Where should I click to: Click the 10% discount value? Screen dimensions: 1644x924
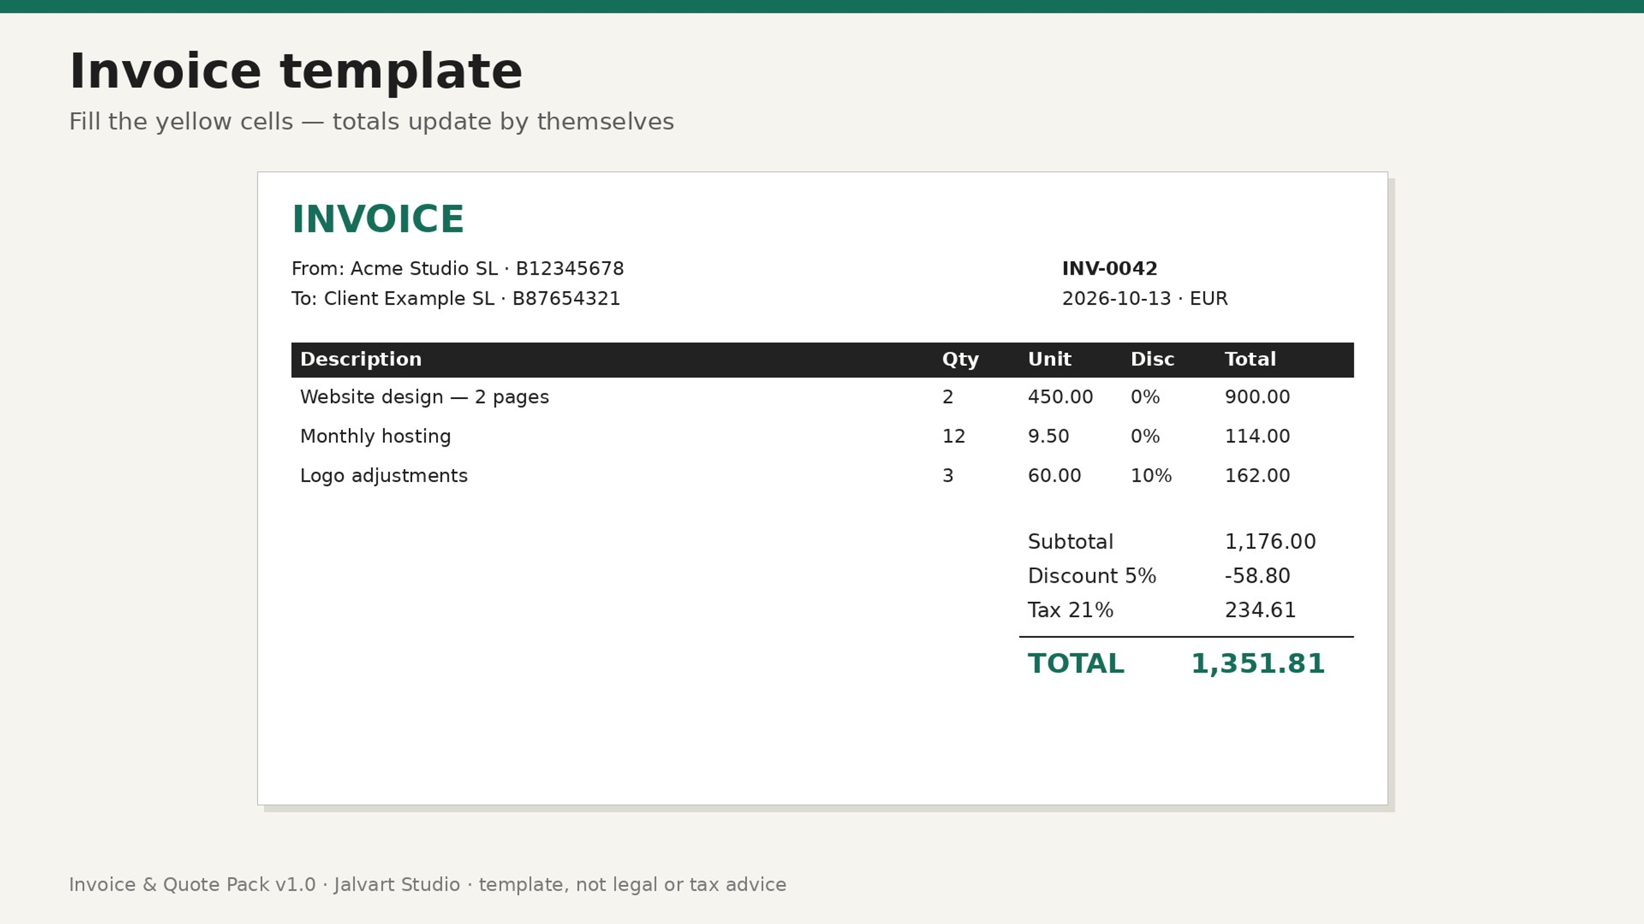click(x=1151, y=476)
